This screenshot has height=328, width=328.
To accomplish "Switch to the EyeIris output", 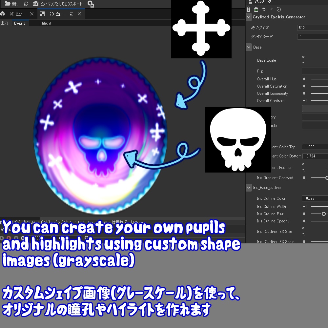I will click(20, 23).
